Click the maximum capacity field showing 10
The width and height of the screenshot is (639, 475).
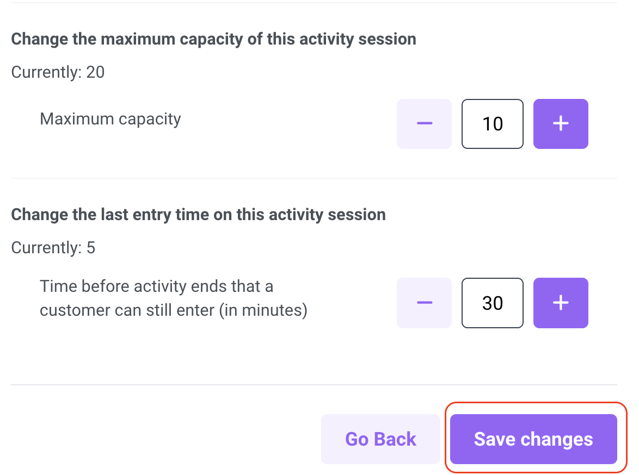click(x=492, y=124)
